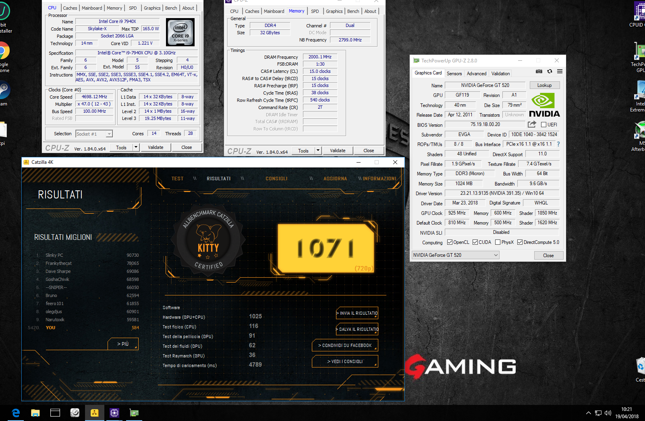The width and height of the screenshot is (645, 421).
Task: Click the NVIDIA logo in GPU-Z
Action: point(544,105)
